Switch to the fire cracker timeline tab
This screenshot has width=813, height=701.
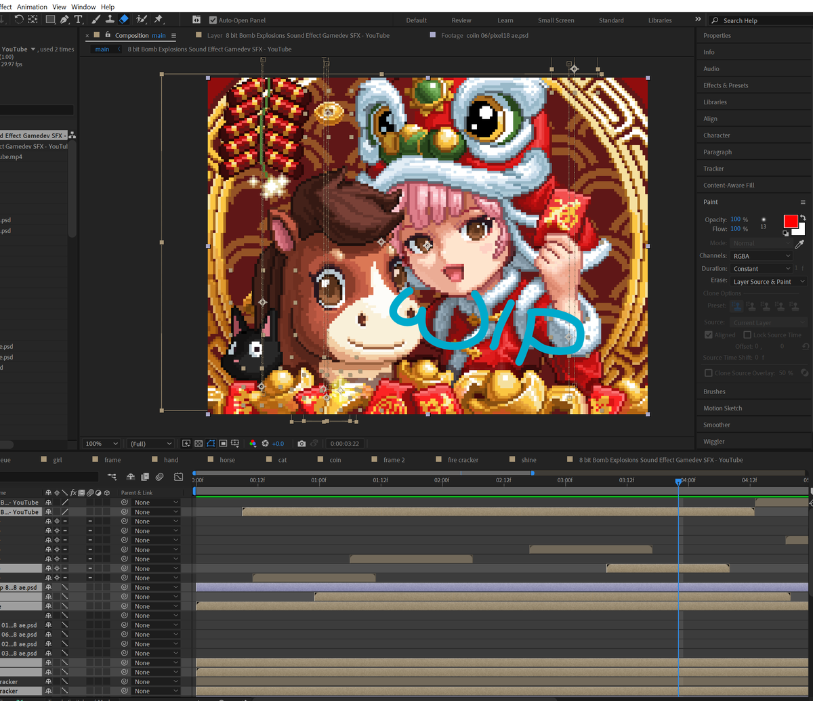coord(463,460)
